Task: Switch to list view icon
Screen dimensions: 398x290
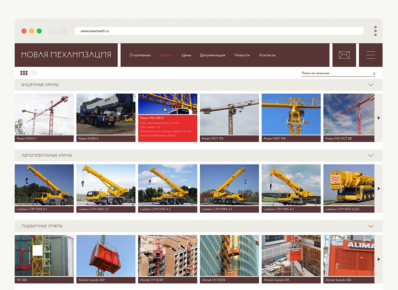Action: coord(33,73)
